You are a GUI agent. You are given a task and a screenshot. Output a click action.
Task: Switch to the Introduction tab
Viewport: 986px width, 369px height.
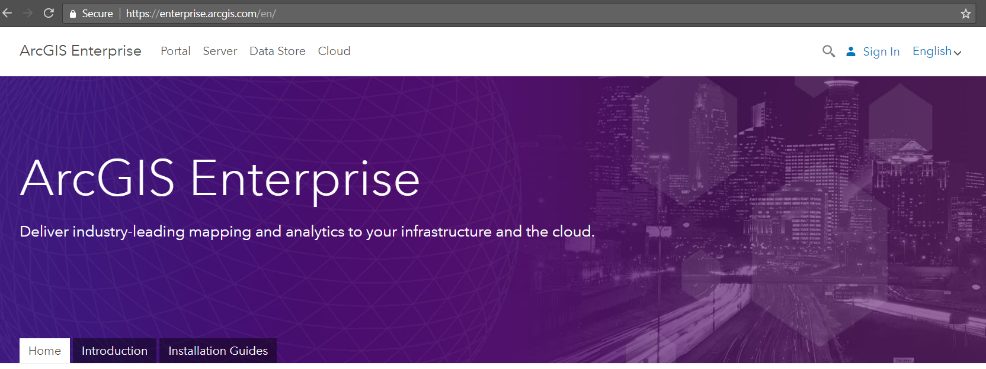point(114,351)
